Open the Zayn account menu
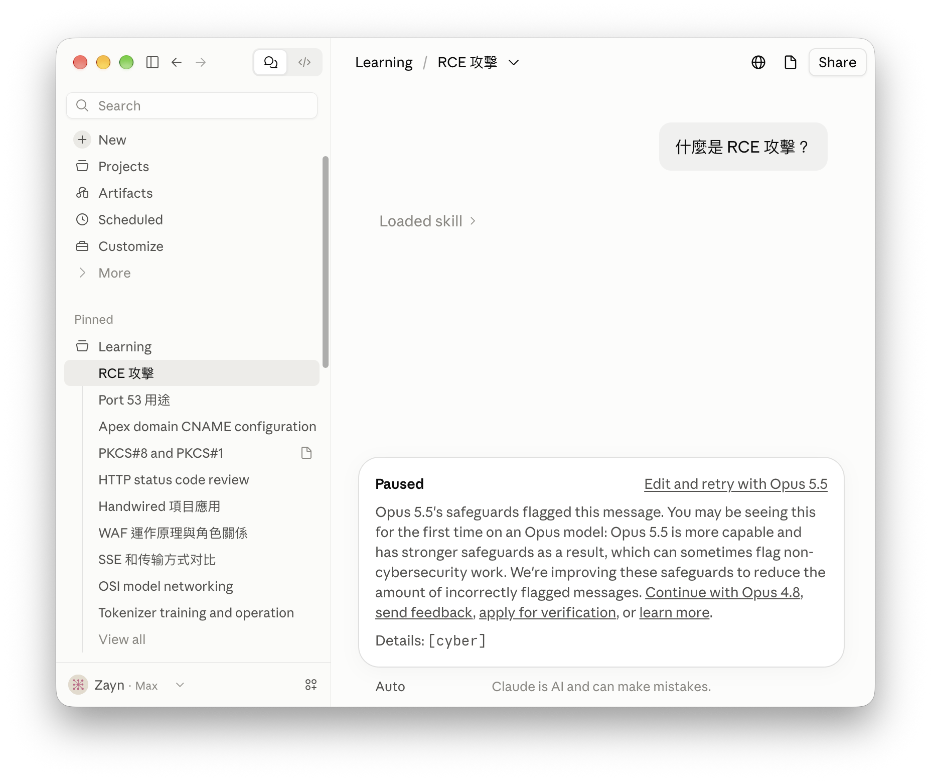Screen dimensions: 931x781 pyautogui.click(x=127, y=685)
